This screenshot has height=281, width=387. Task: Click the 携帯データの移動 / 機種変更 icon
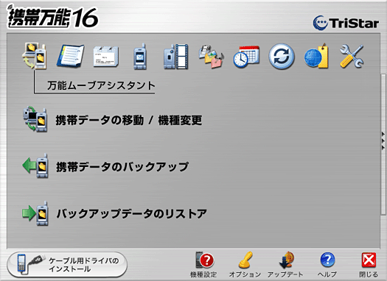(35, 119)
